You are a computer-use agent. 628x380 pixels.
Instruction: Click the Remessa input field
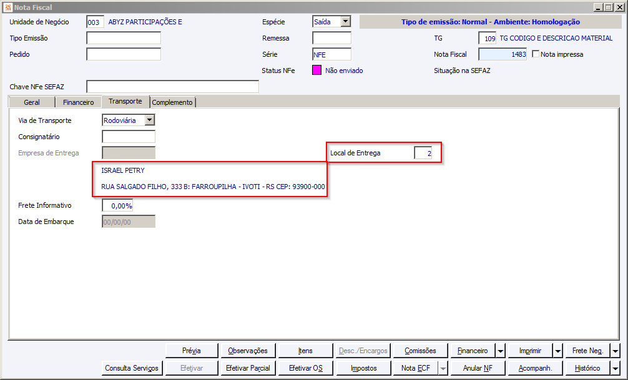click(x=331, y=38)
